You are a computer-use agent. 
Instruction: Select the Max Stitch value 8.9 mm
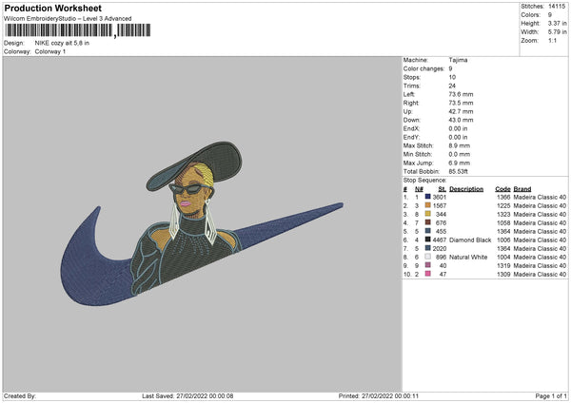460,145
